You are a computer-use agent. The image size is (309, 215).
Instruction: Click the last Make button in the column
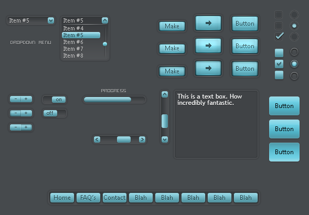pyautogui.click(x=172, y=71)
